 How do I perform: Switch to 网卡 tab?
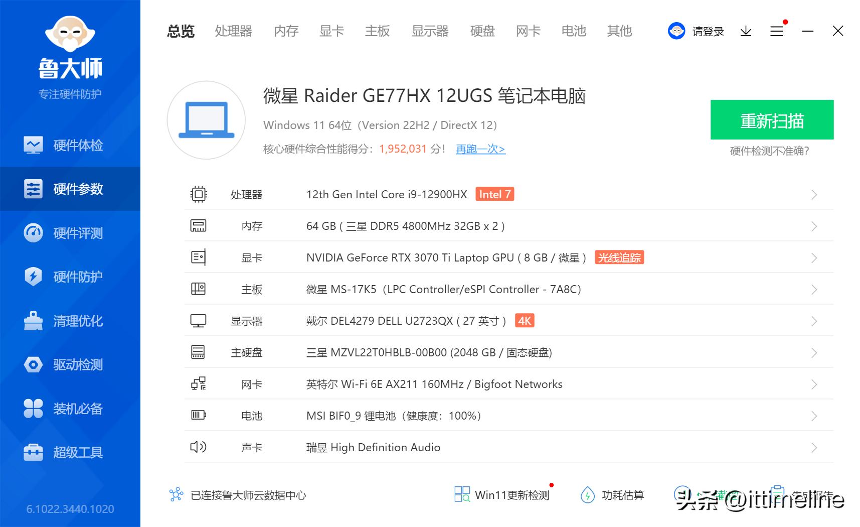[x=529, y=31]
